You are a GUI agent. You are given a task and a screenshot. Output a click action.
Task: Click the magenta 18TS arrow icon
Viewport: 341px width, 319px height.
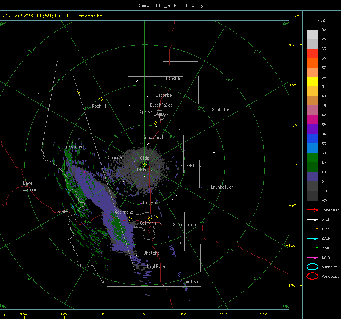pos(312,258)
